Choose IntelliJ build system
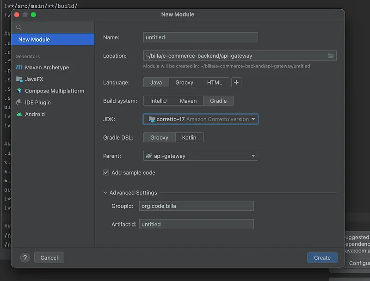Viewport: 370px width, 281px height. (158, 101)
